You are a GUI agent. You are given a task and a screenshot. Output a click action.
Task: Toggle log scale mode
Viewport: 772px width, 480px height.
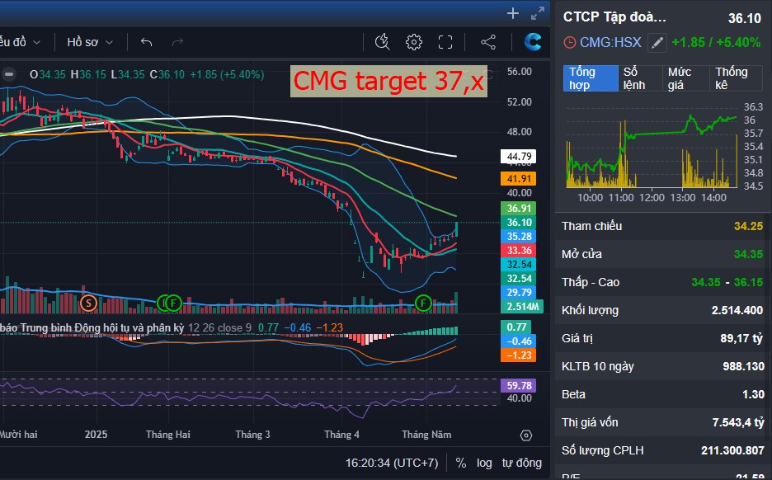484,463
